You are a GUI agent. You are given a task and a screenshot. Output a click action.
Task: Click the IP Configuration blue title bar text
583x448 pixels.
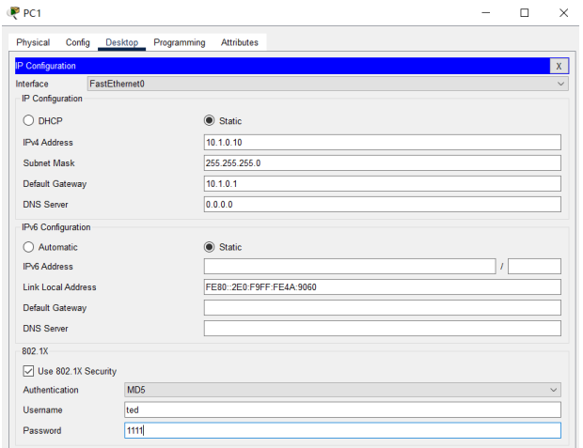coord(45,66)
